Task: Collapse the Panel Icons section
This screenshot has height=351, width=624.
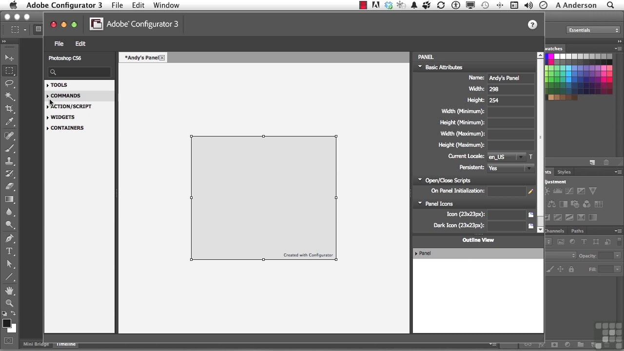Action: click(x=420, y=203)
